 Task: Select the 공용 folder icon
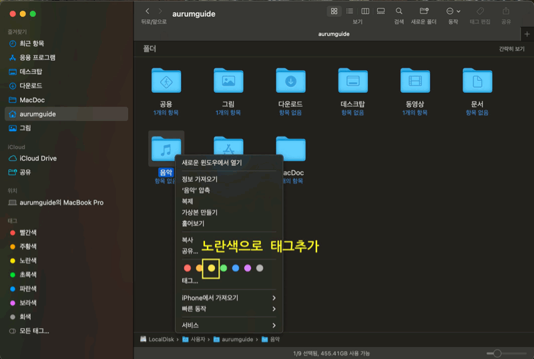(166, 80)
